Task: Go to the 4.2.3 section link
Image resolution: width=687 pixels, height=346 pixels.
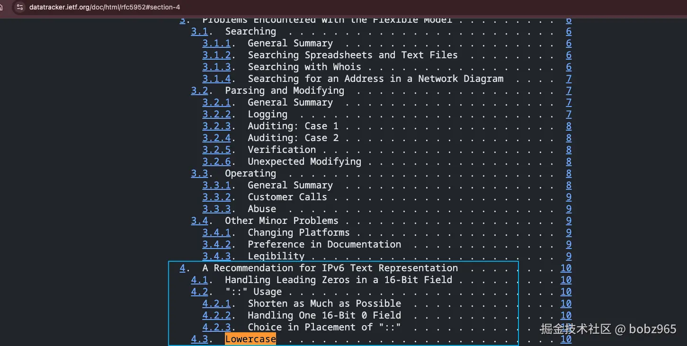Action: (216, 328)
